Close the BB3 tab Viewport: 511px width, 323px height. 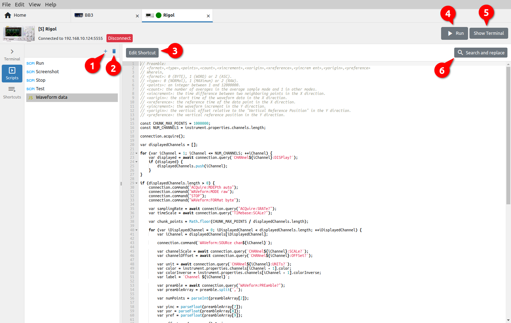[x=137, y=16]
